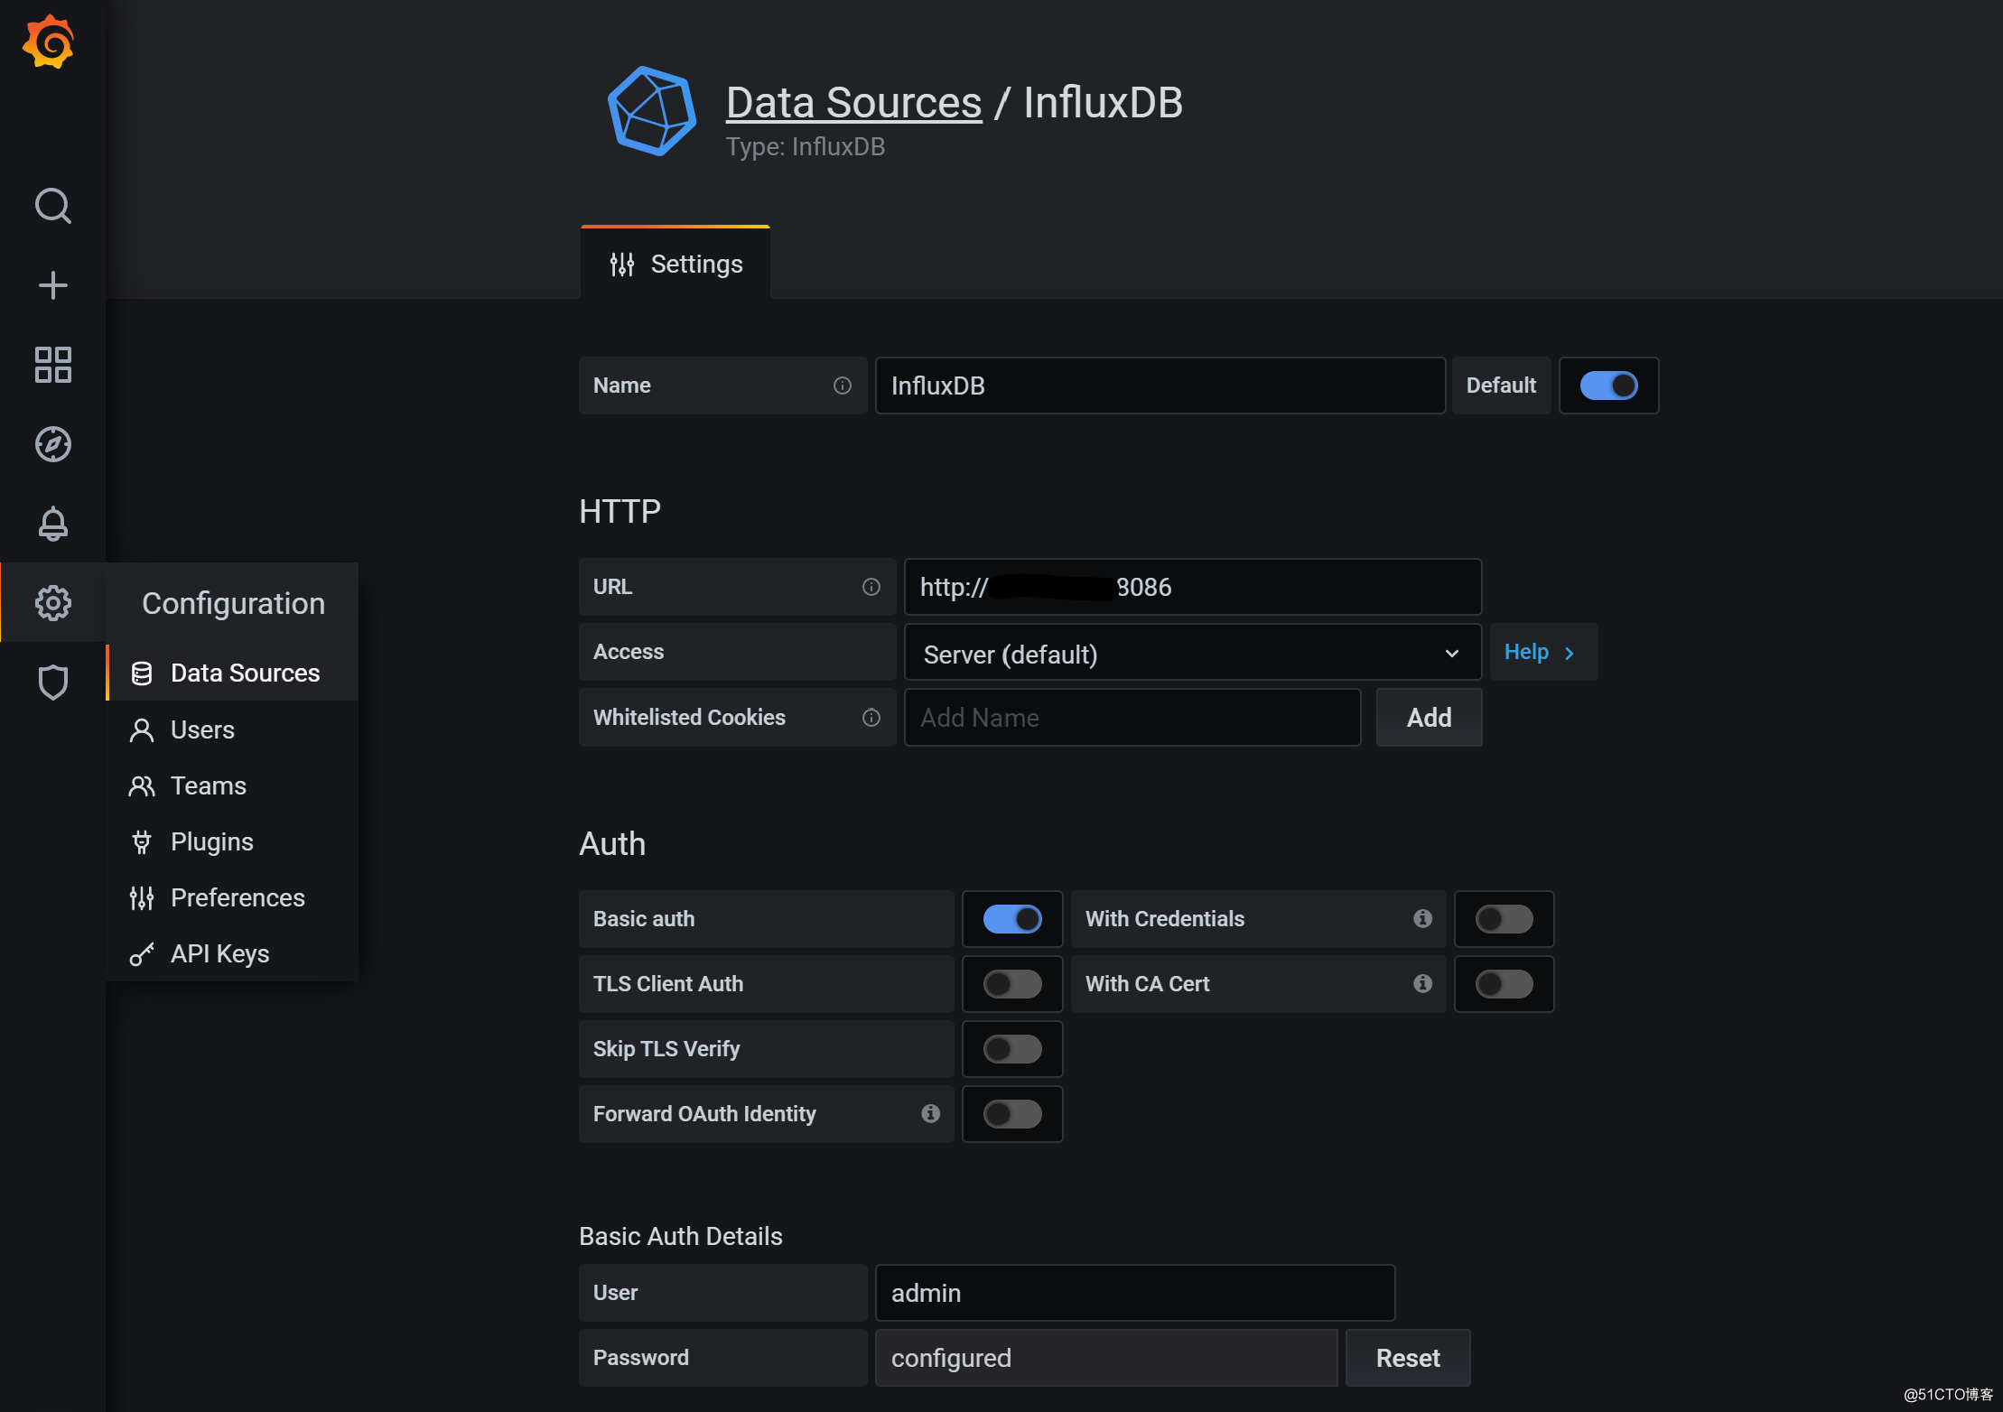This screenshot has height=1412, width=2003.
Task: Select Data Sources in Configuration menu
Action: tap(232, 673)
